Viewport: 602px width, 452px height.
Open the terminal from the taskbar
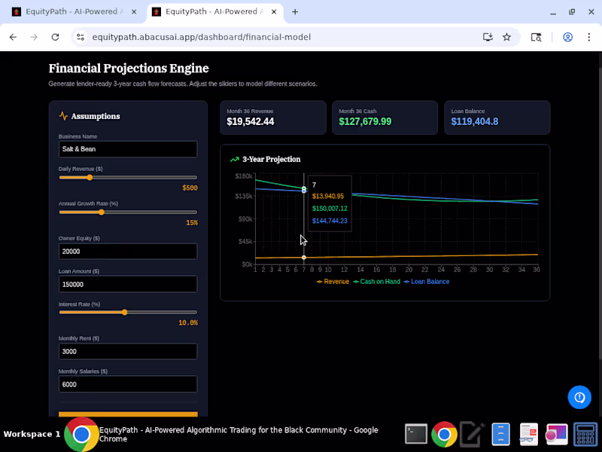(x=416, y=435)
